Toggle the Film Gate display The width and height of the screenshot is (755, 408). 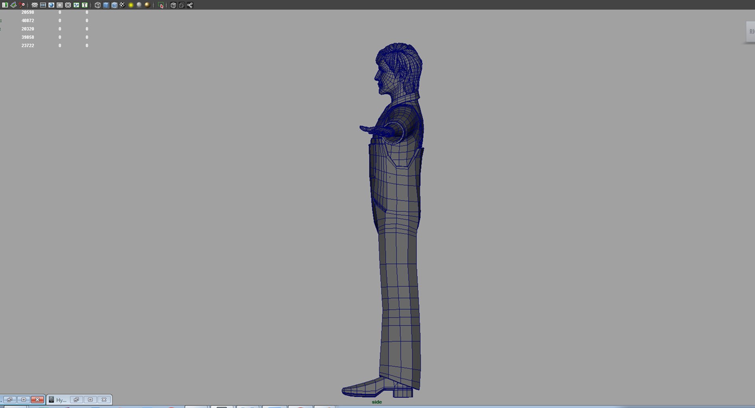coord(43,5)
